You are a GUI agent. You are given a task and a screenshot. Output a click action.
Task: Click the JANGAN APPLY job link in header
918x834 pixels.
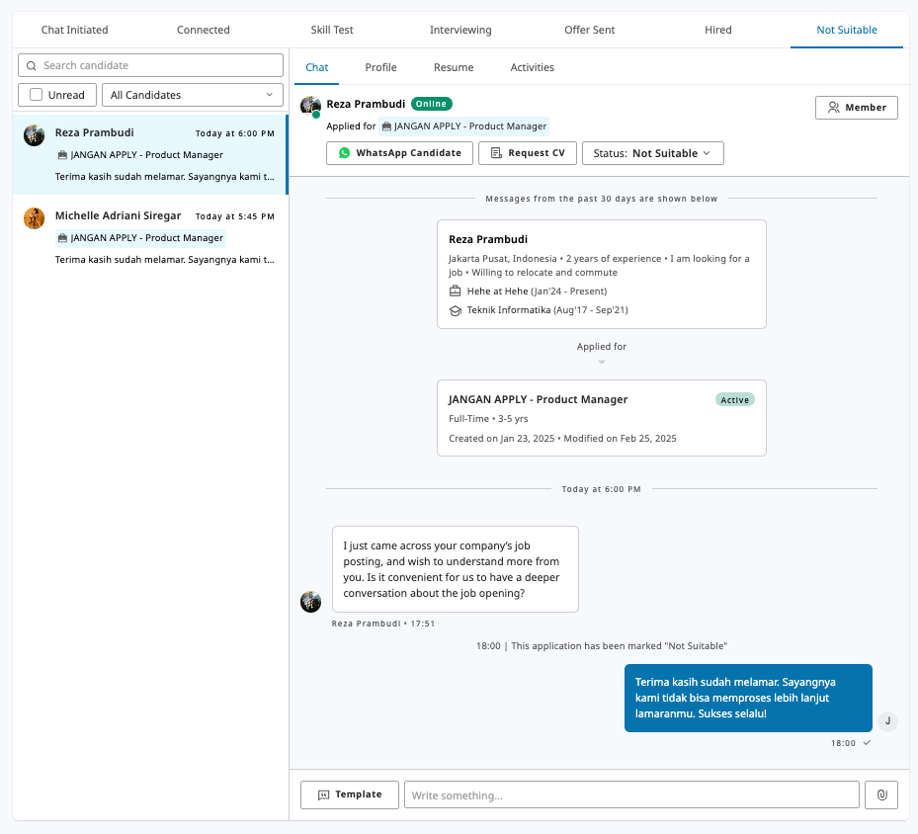coord(464,126)
